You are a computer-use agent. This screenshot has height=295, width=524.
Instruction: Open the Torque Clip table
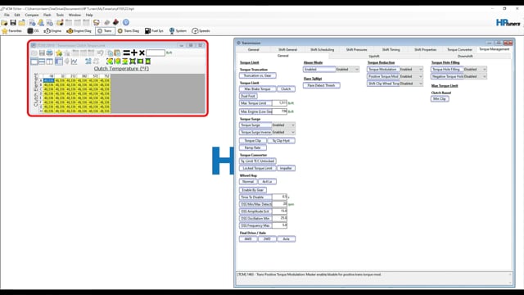pos(253,141)
